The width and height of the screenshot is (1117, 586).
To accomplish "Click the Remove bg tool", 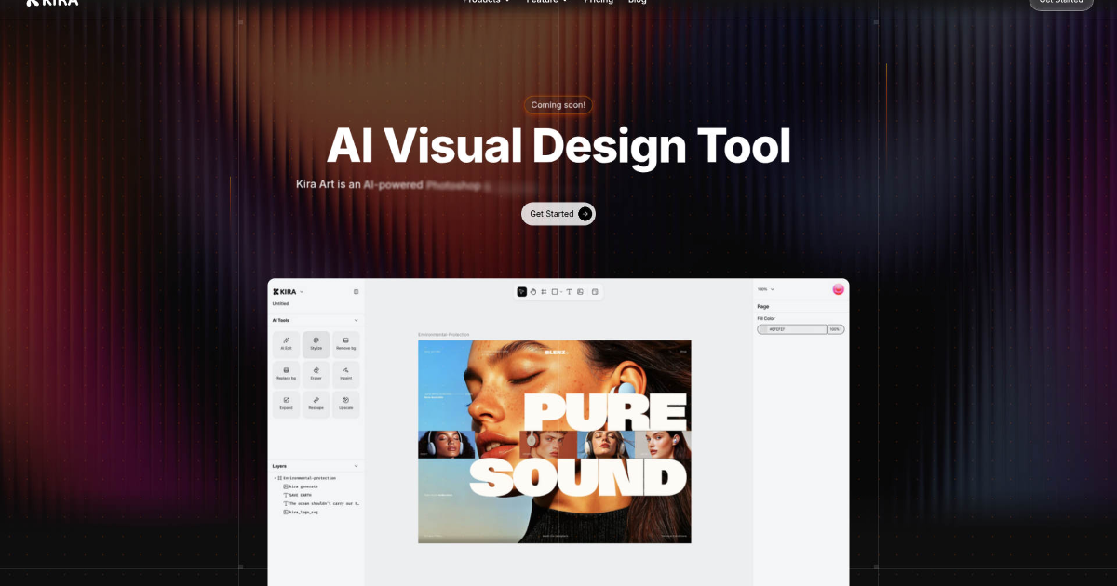I will tap(346, 344).
